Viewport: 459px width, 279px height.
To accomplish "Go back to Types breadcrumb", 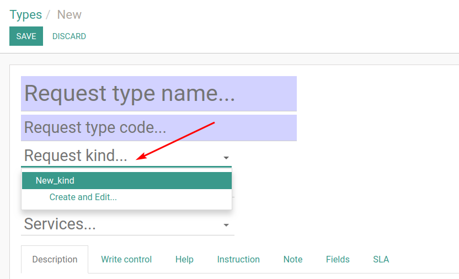I will tap(26, 15).
